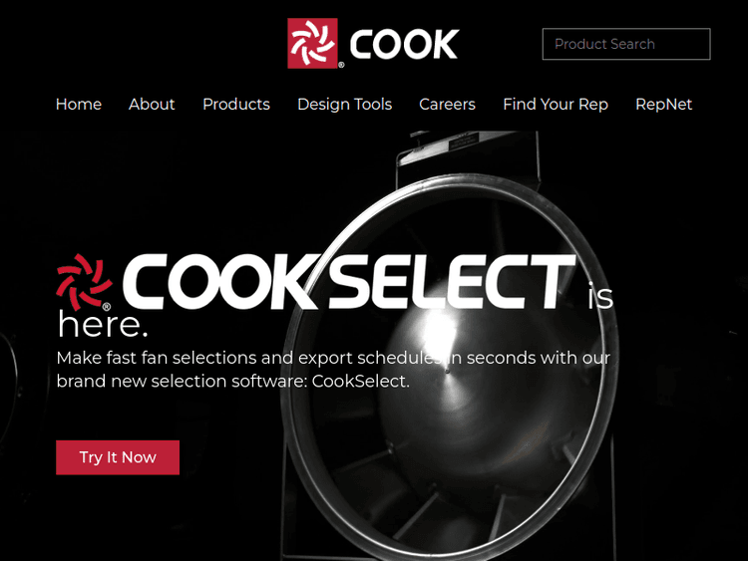748x561 pixels.
Task: Click the Try It Now button
Action: [118, 457]
